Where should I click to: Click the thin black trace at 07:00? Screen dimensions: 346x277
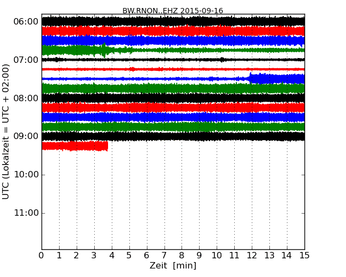[x=173, y=60]
